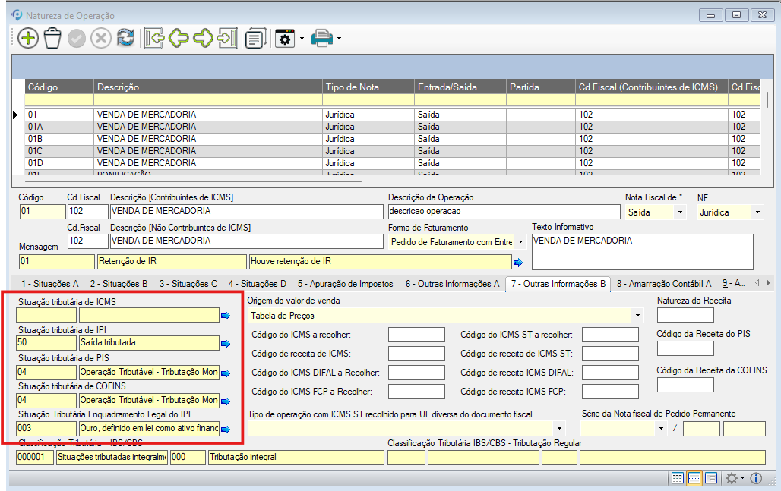Click the Código filter row cell
Viewport: 781px width, 491px height.
[x=59, y=100]
